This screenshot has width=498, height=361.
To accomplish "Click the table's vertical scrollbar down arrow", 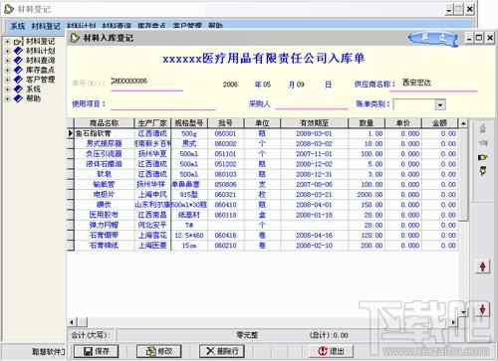I will [464, 312].
